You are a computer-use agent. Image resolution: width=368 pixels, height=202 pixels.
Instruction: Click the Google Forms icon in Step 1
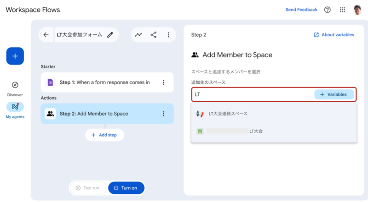[x=50, y=82]
